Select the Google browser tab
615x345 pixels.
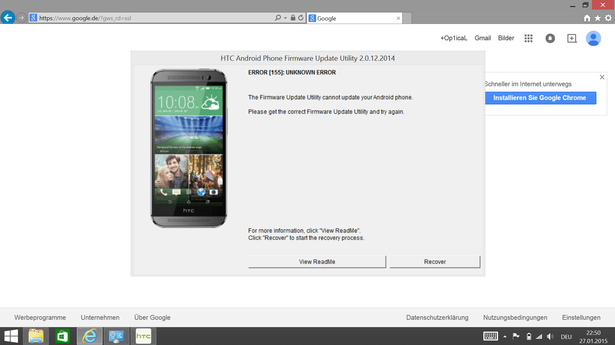pos(354,18)
